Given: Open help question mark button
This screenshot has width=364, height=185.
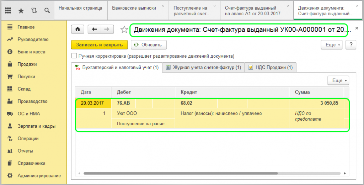Looking at the screenshot, I should tap(351, 44).
